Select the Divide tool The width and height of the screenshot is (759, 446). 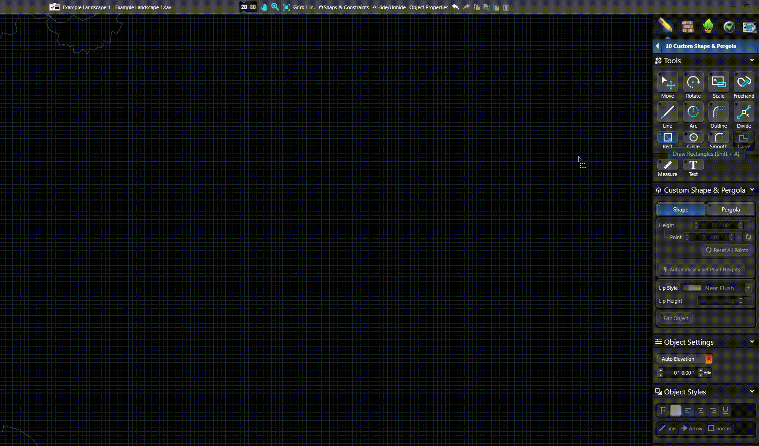744,116
